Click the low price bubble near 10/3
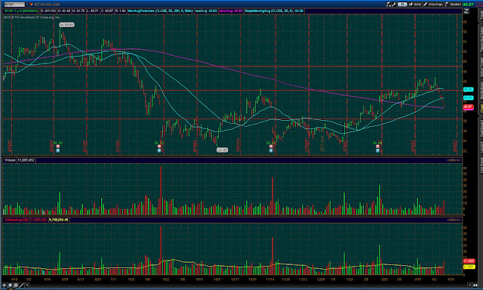483x290 pixels. [x=222, y=150]
